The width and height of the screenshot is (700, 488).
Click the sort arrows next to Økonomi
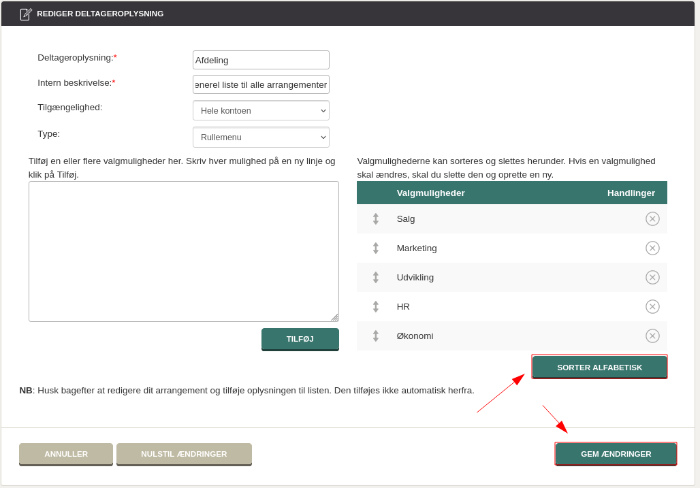coord(375,336)
